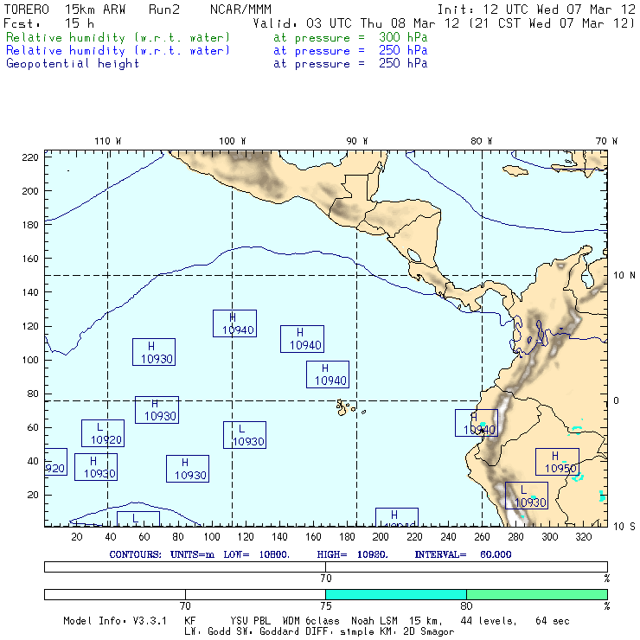Click the '70 W' longitude label

point(606,141)
